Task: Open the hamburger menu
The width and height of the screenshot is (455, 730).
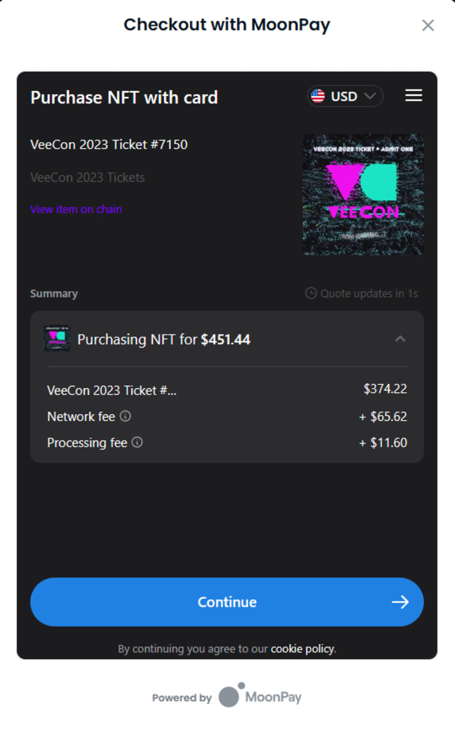Action: point(413,95)
